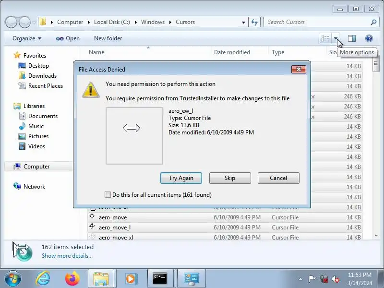The image size is (384, 288).
Task: Click Try Again in the dialog
Action: 181,178
